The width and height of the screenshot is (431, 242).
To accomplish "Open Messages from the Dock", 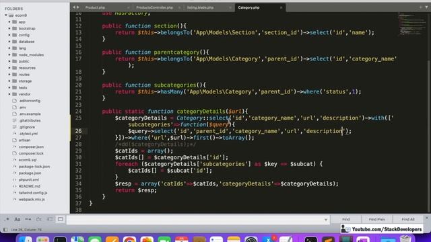I will coord(95,239).
